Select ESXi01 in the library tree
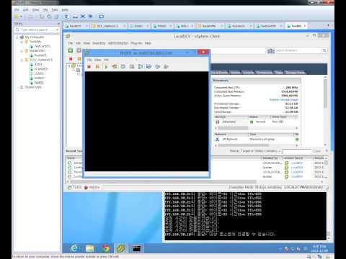 [39, 73]
